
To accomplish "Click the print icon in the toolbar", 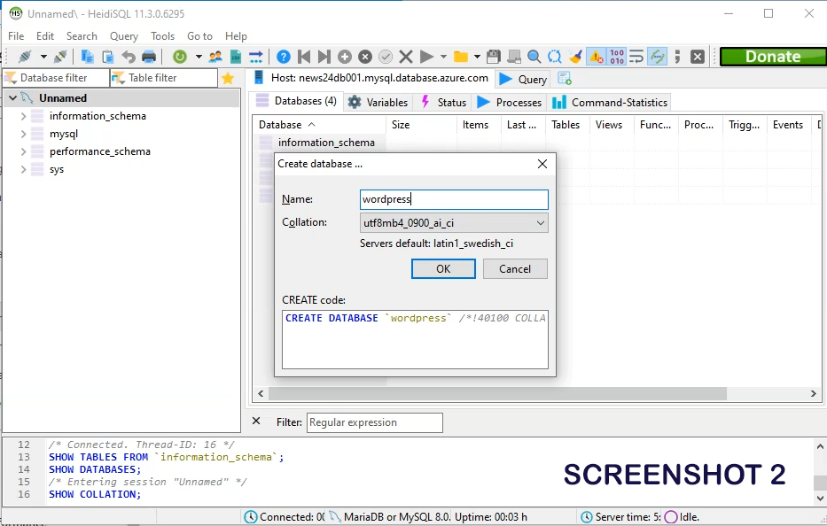I will click(x=149, y=57).
